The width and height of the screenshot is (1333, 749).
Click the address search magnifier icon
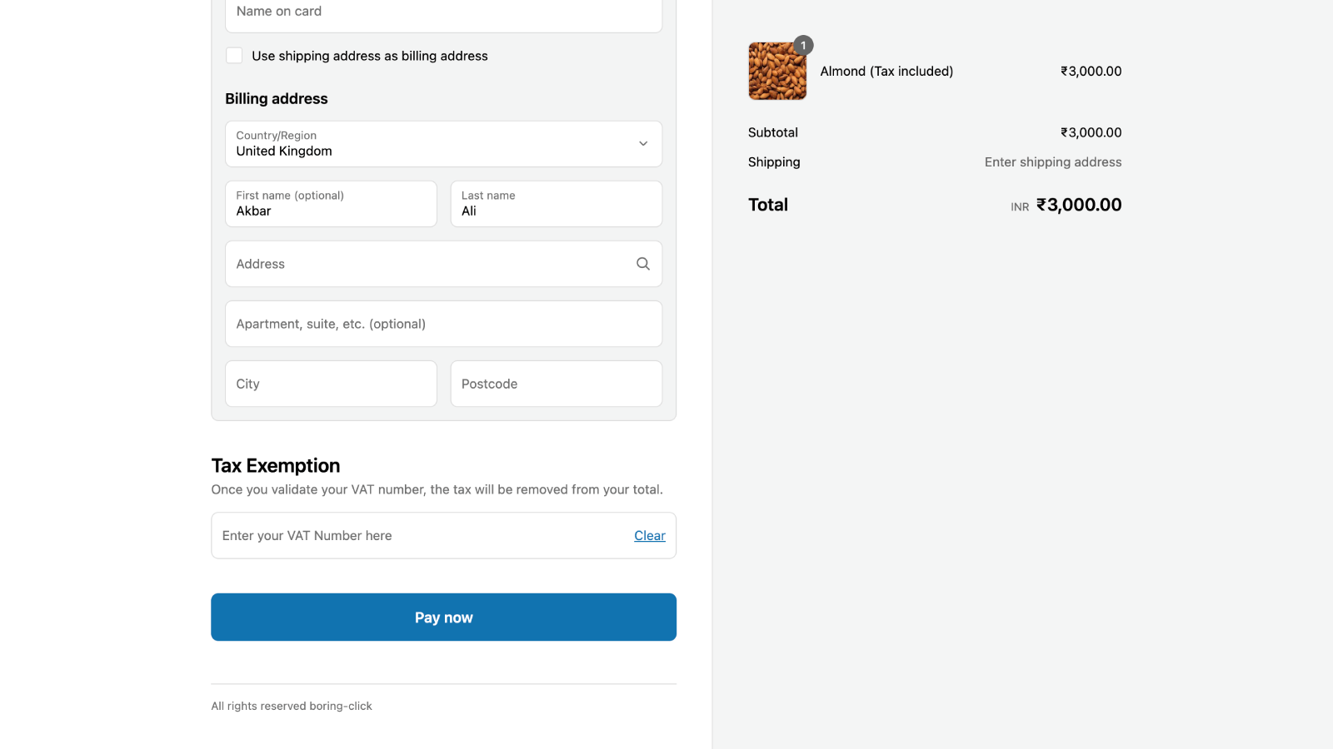pyautogui.click(x=643, y=264)
